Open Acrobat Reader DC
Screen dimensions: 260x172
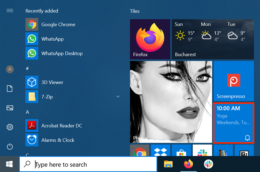pyautogui.click(x=73, y=126)
